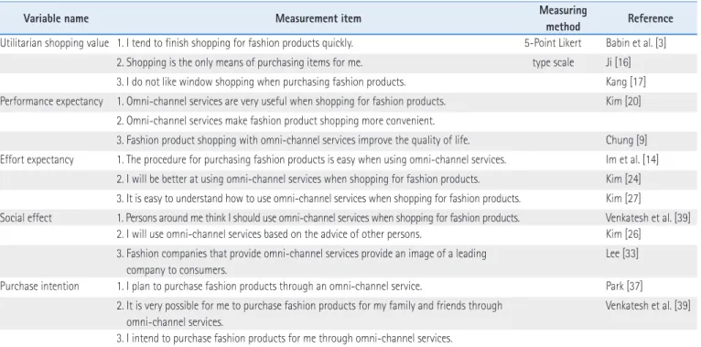
Task: Open 'Venkatesh et al. [39]' in Purchase intention row
Action: (647, 306)
